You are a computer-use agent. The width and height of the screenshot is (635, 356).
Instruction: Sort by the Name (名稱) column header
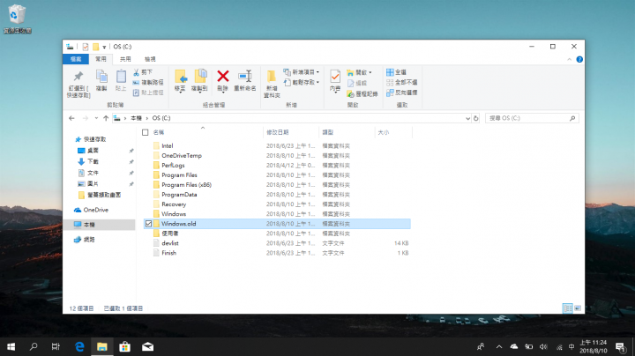click(x=159, y=132)
